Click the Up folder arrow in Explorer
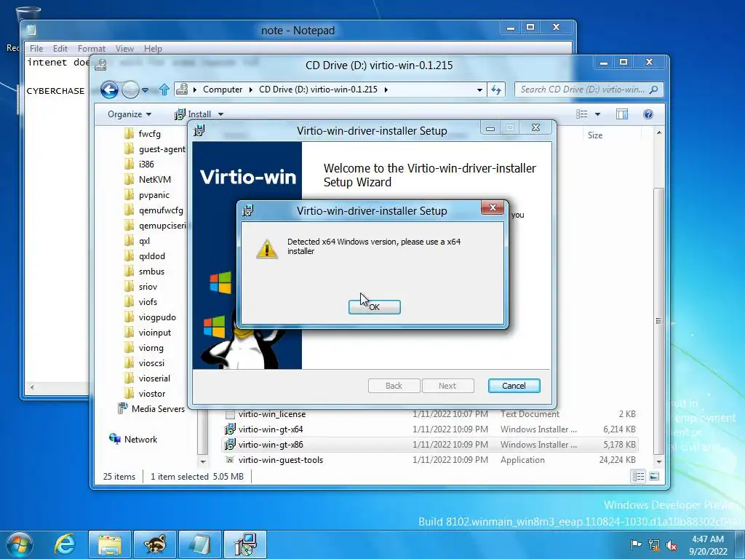The height and width of the screenshot is (559, 745). click(164, 90)
